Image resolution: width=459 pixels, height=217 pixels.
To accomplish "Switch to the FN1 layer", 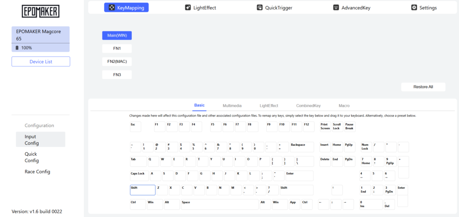I will pyautogui.click(x=117, y=48).
